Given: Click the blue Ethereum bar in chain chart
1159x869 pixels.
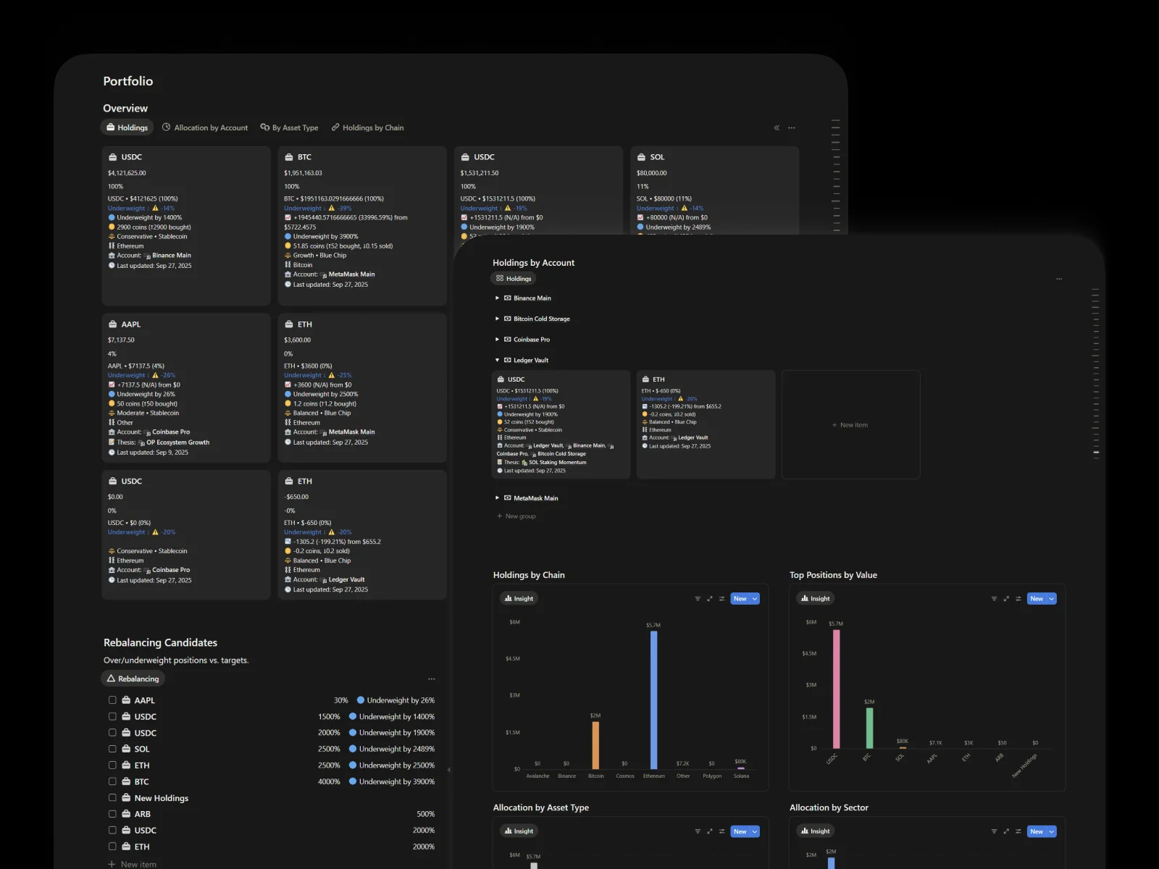Looking at the screenshot, I should pyautogui.click(x=654, y=699).
